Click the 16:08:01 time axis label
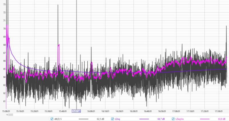Viewport: 229px width, 121px height. pyautogui.click(x=91, y=111)
